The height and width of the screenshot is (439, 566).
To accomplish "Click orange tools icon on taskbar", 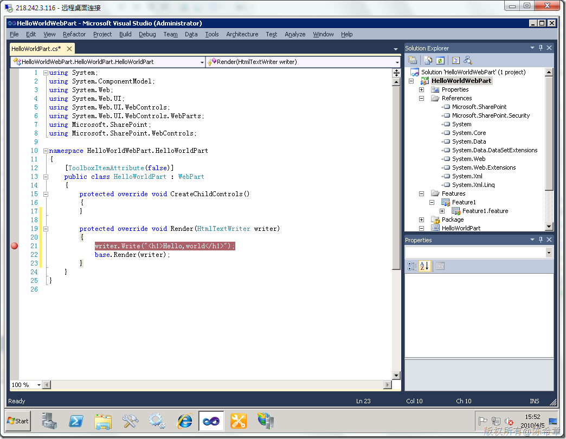I will tap(238, 421).
